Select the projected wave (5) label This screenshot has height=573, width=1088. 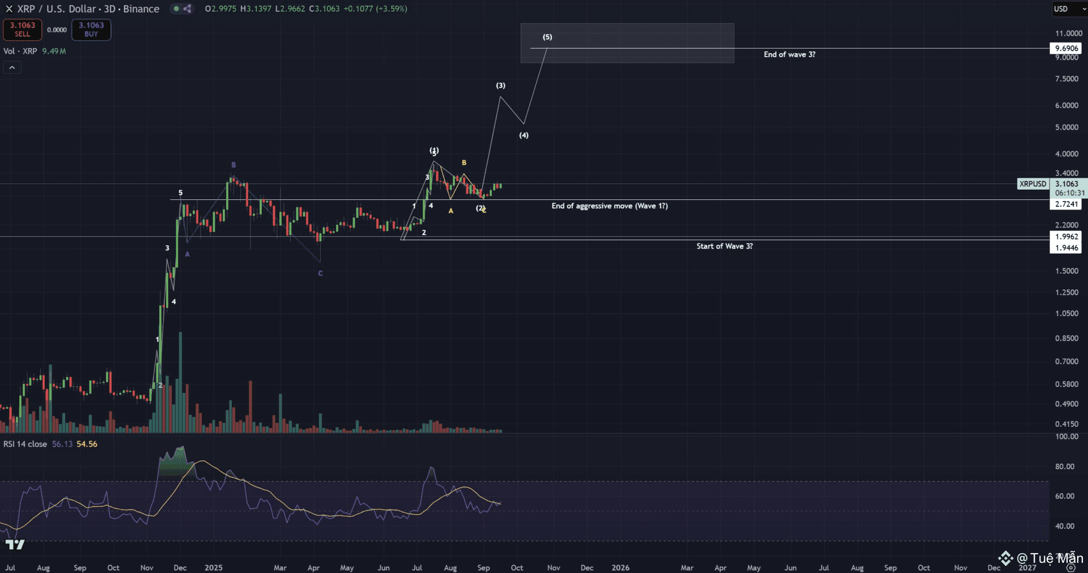(x=547, y=37)
